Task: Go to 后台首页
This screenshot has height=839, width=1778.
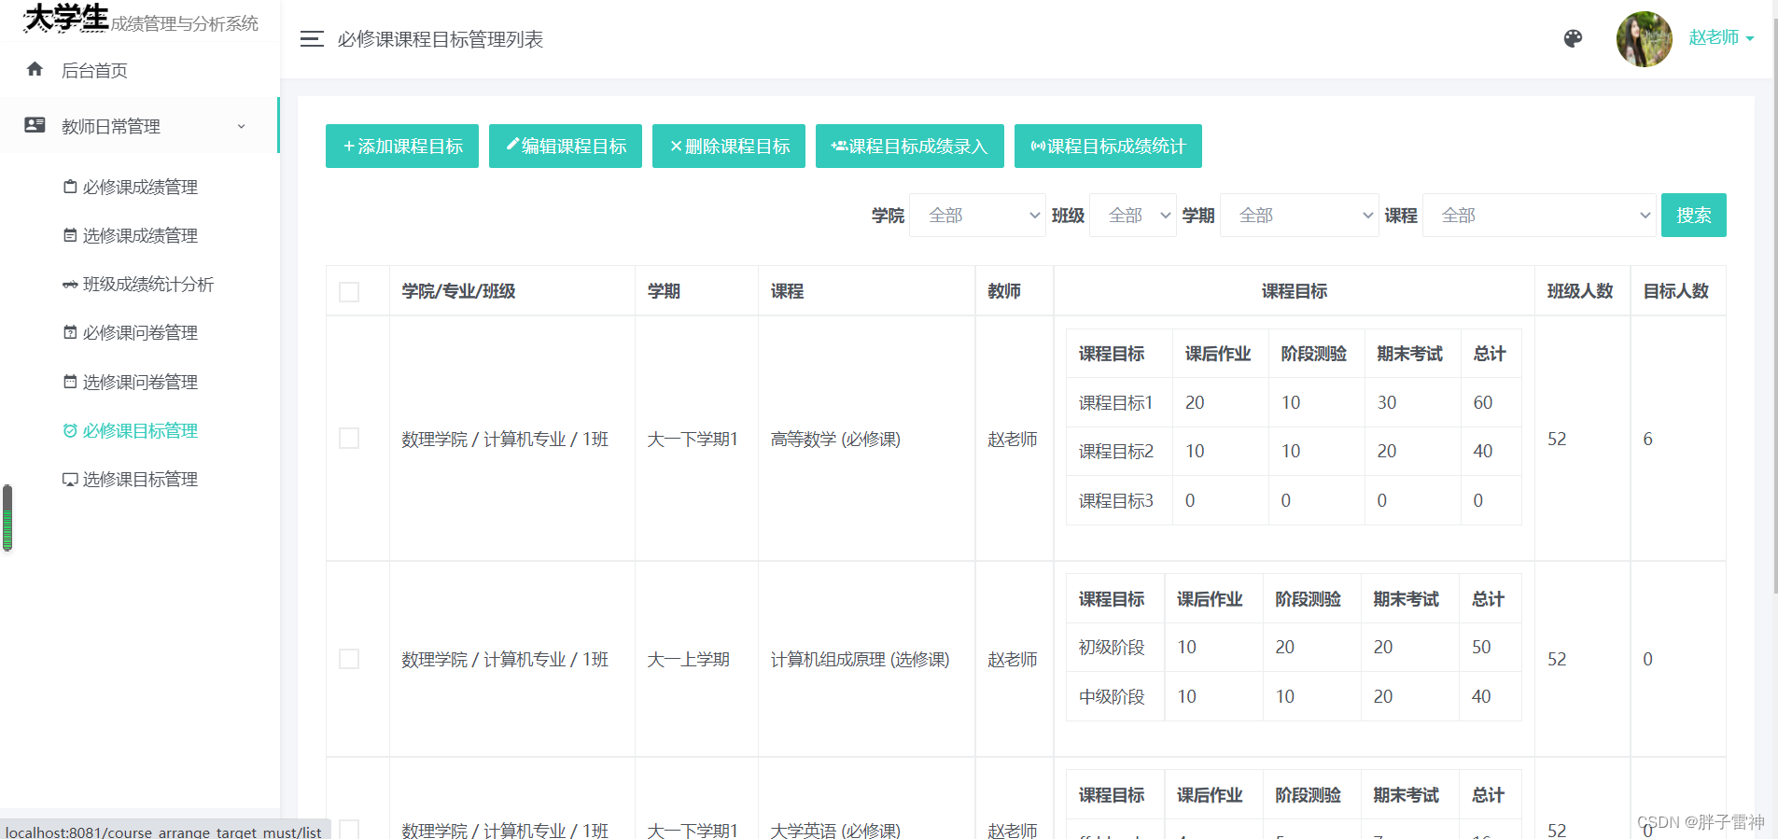Action: click(94, 70)
